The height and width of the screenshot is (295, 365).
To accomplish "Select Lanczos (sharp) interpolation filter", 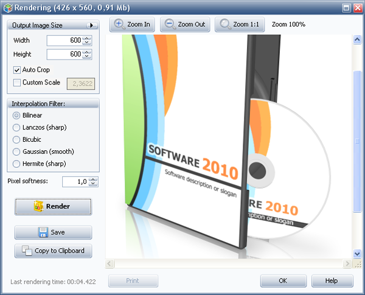I will 16,127.
